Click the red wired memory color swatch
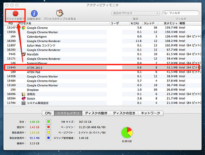The width and height of the screenshot is (205, 155). pyautogui.click(x=48, y=127)
